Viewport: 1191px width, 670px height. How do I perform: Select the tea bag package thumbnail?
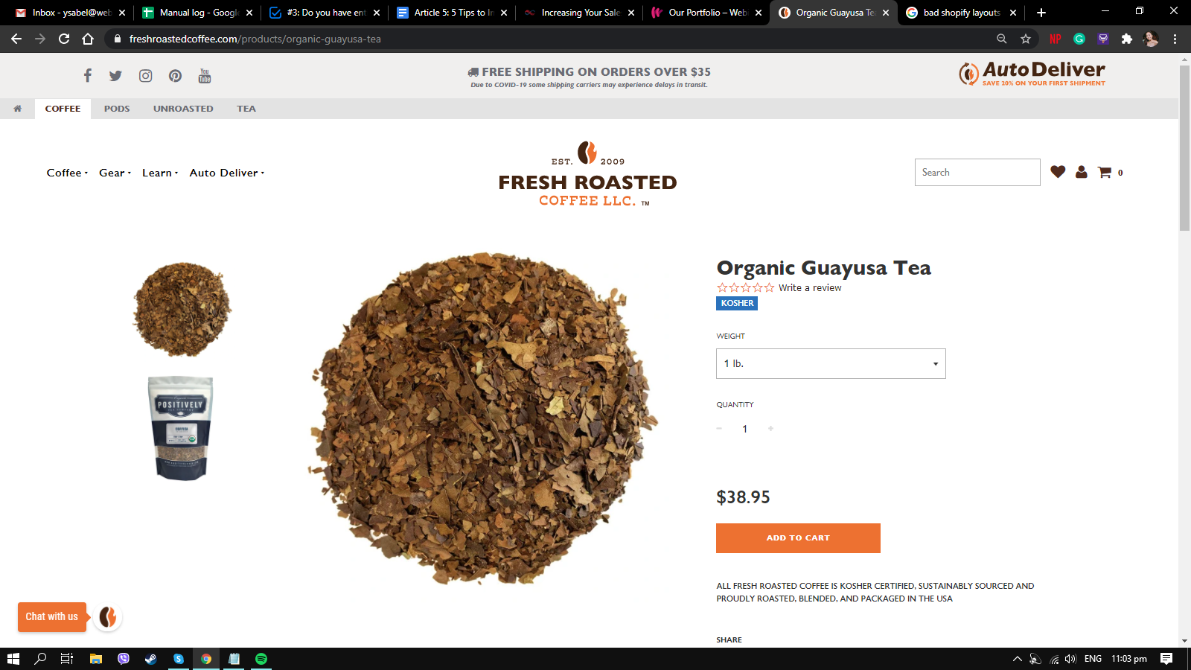pyautogui.click(x=181, y=427)
